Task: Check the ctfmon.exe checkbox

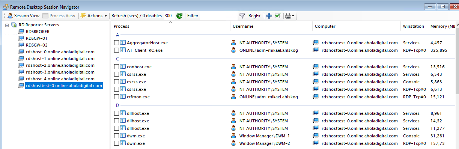Action: 116,97
